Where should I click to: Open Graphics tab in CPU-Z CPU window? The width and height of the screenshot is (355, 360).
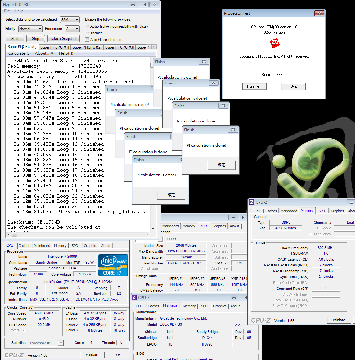pyautogui.click(x=91, y=246)
